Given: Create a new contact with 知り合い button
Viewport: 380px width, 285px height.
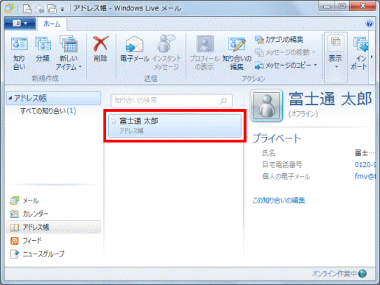Looking at the screenshot, I should tap(19, 53).
